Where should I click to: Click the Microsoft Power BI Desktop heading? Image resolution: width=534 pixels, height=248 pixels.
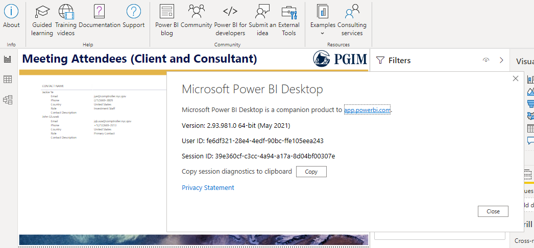click(x=252, y=89)
